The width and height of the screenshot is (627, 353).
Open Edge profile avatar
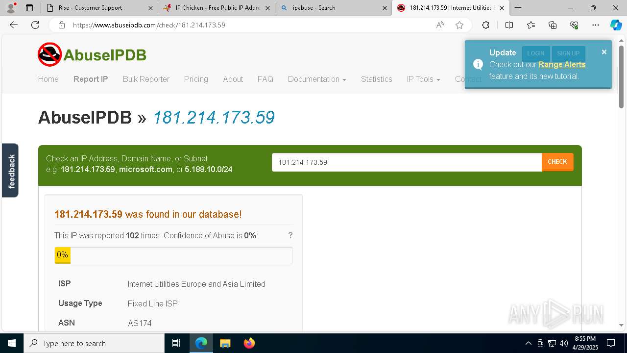point(11,8)
